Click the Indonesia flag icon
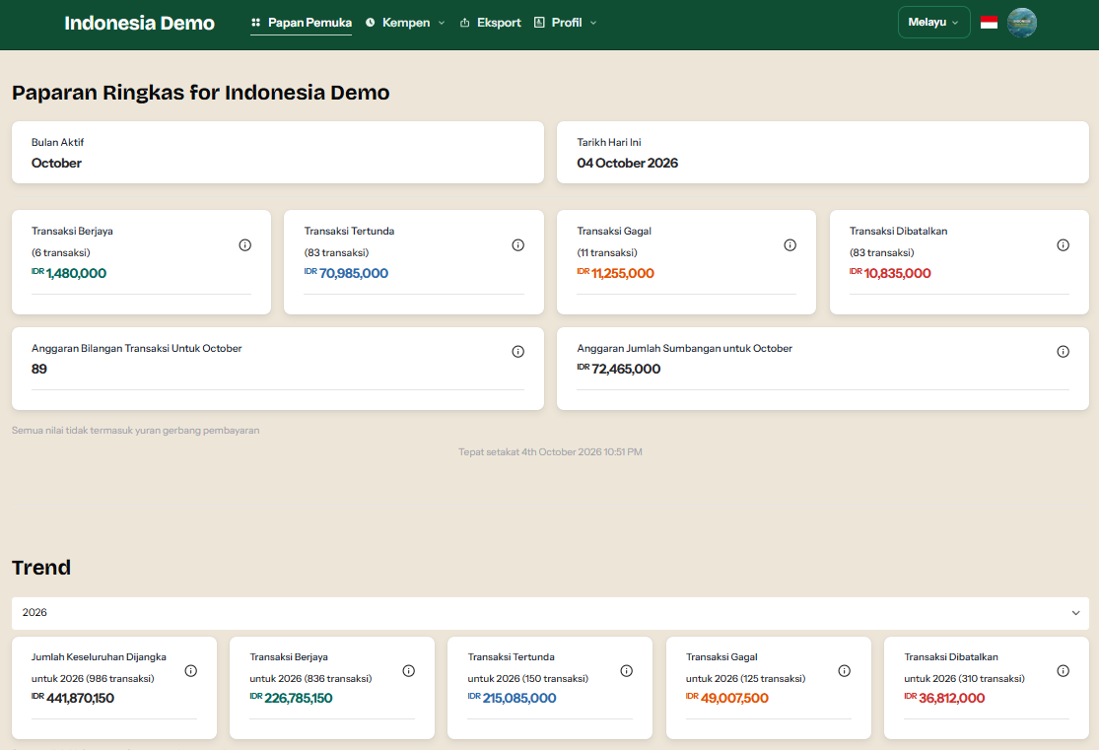 tap(989, 23)
